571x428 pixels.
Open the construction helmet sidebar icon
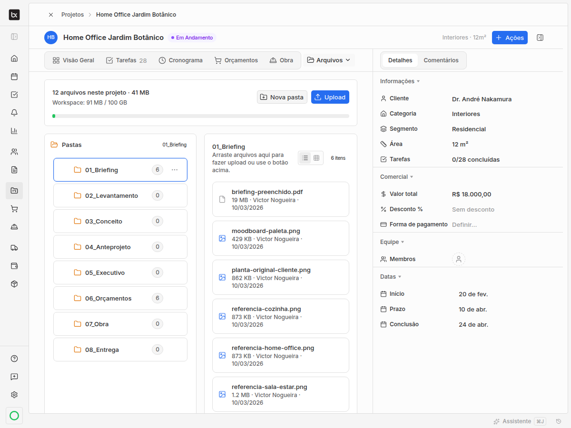click(14, 227)
